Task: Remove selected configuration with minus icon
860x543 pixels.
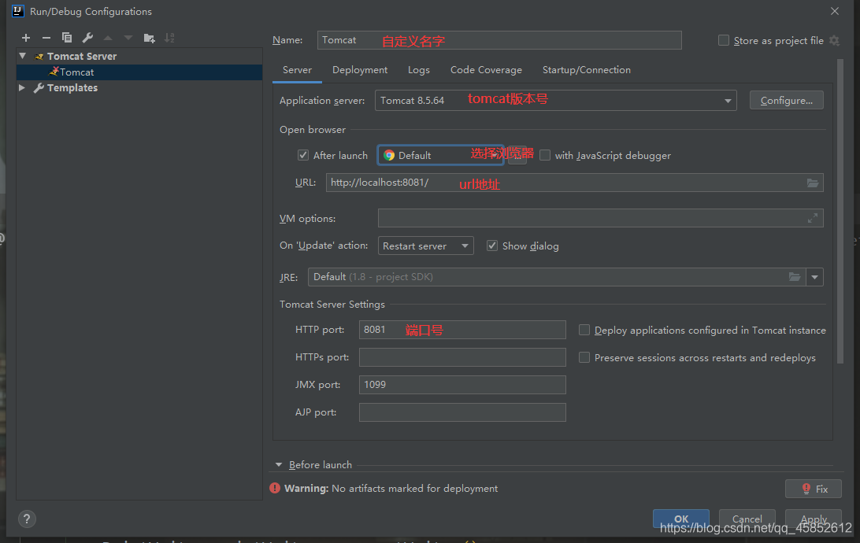Action: 46,38
